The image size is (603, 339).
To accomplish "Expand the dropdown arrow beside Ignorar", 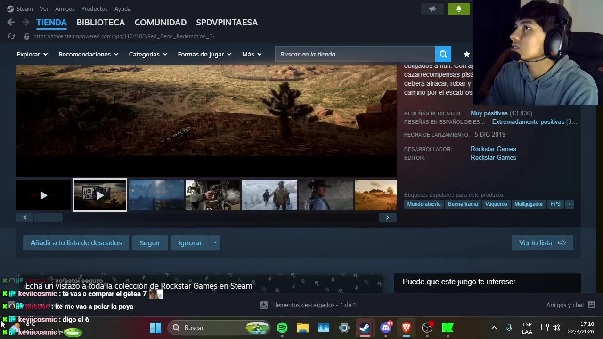I will [215, 243].
